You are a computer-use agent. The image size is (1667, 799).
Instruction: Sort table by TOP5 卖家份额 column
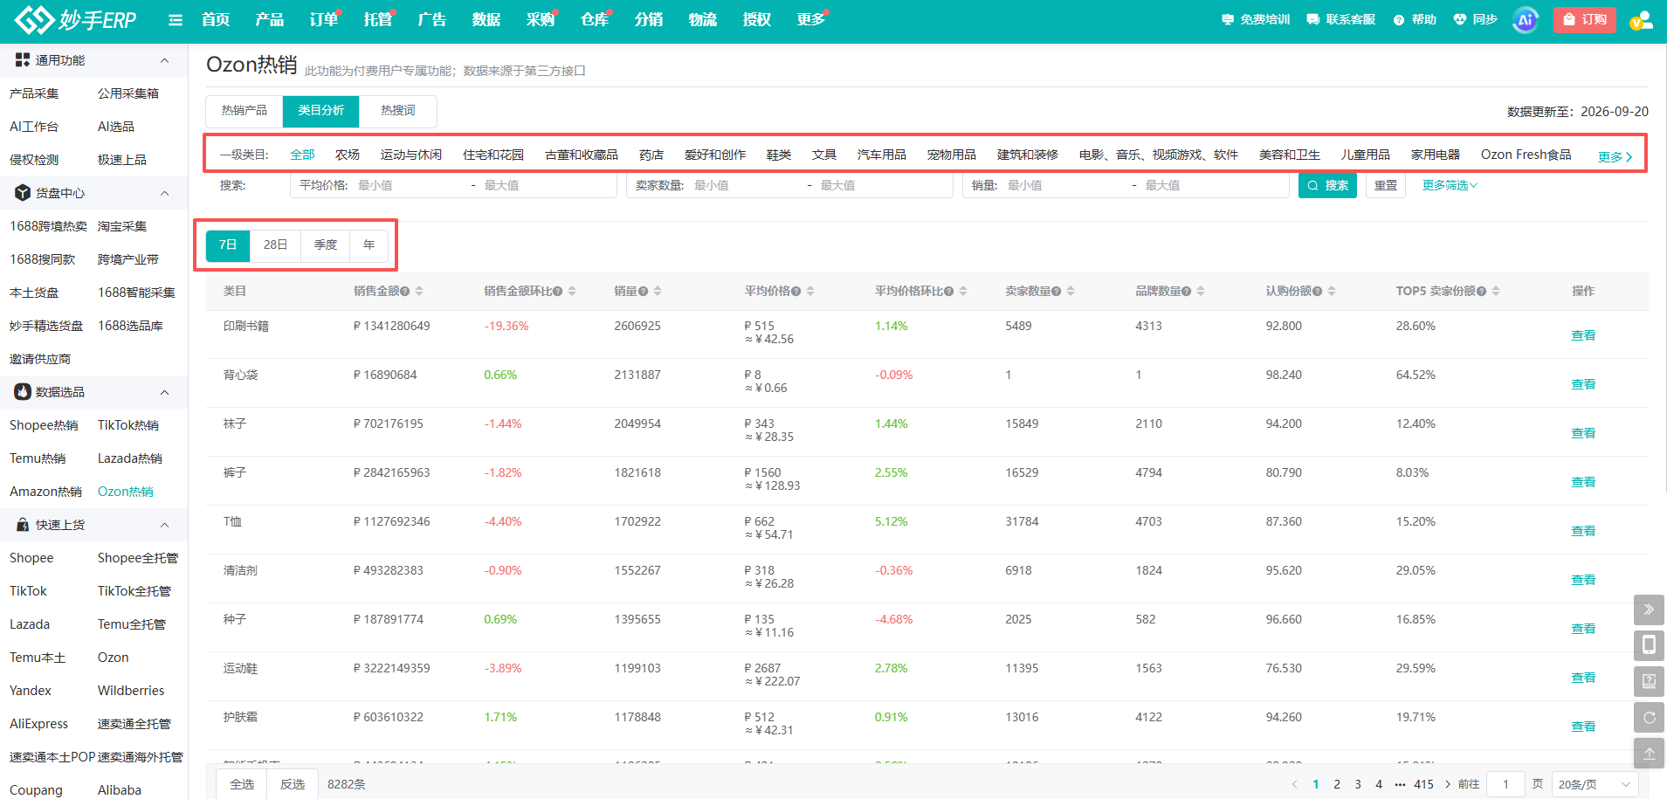point(1496,291)
